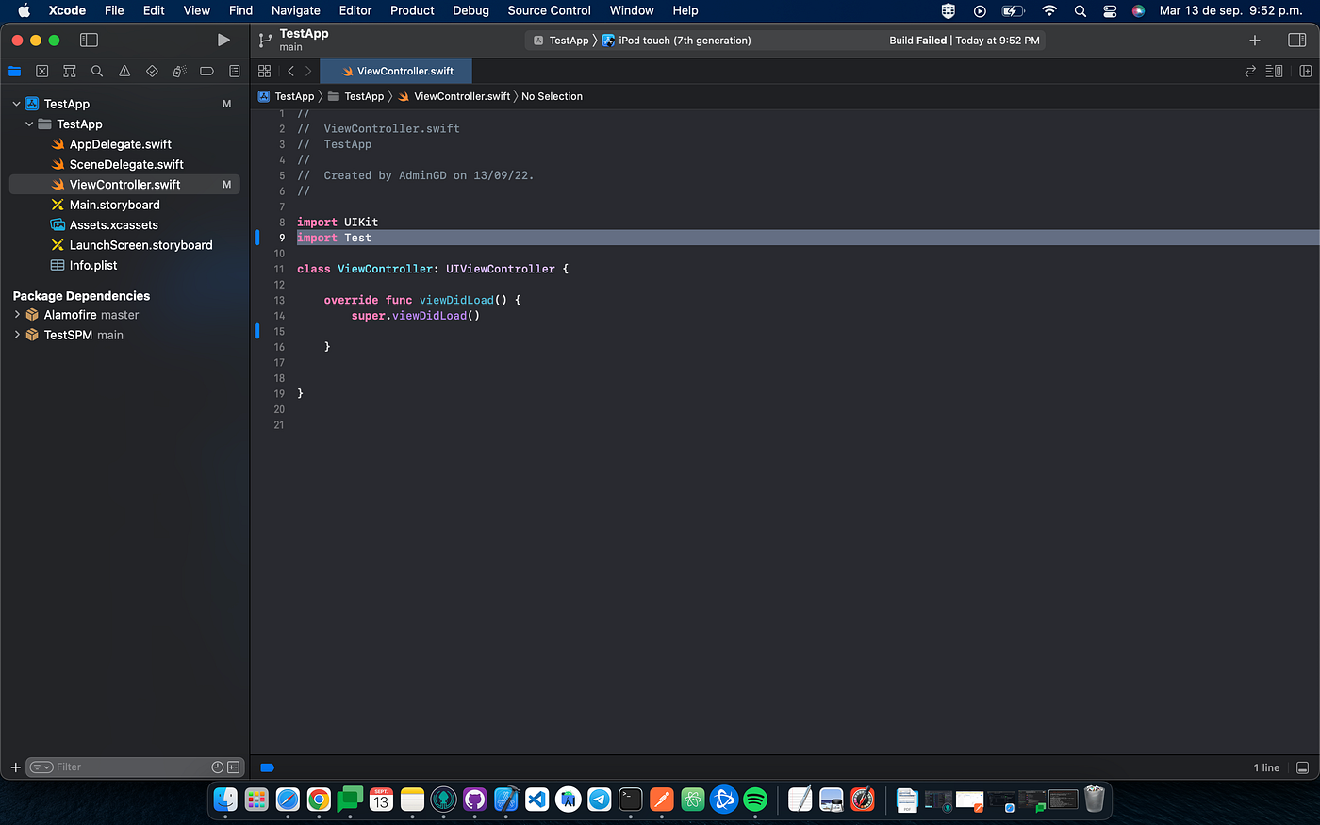Image resolution: width=1320 pixels, height=825 pixels.
Task: Open GitKraken in the Dock
Action: click(444, 800)
